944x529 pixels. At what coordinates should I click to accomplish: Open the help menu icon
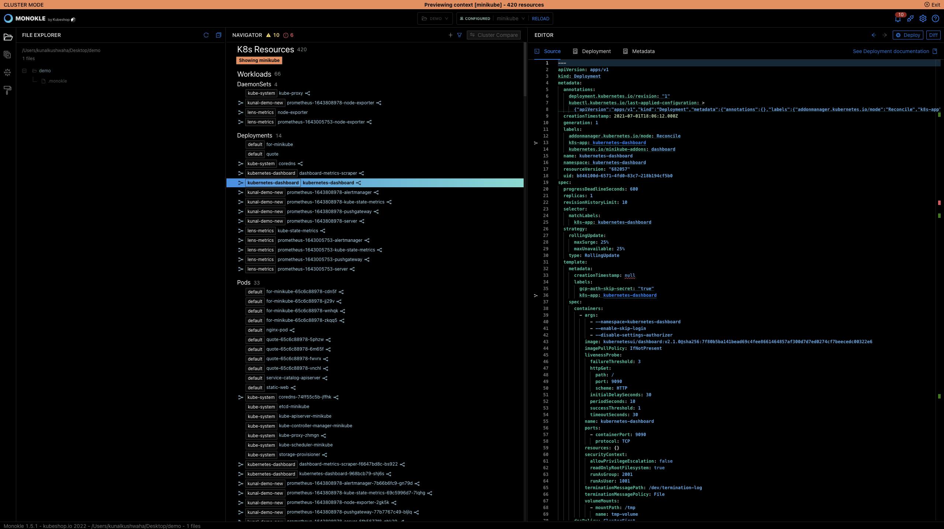click(935, 18)
